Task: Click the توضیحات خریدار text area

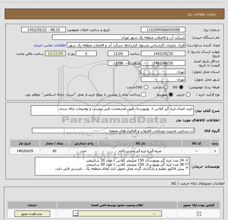Action: 112,166
